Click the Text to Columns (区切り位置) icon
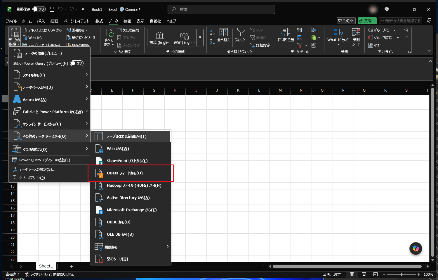This screenshot has width=438, height=280. 286,33
